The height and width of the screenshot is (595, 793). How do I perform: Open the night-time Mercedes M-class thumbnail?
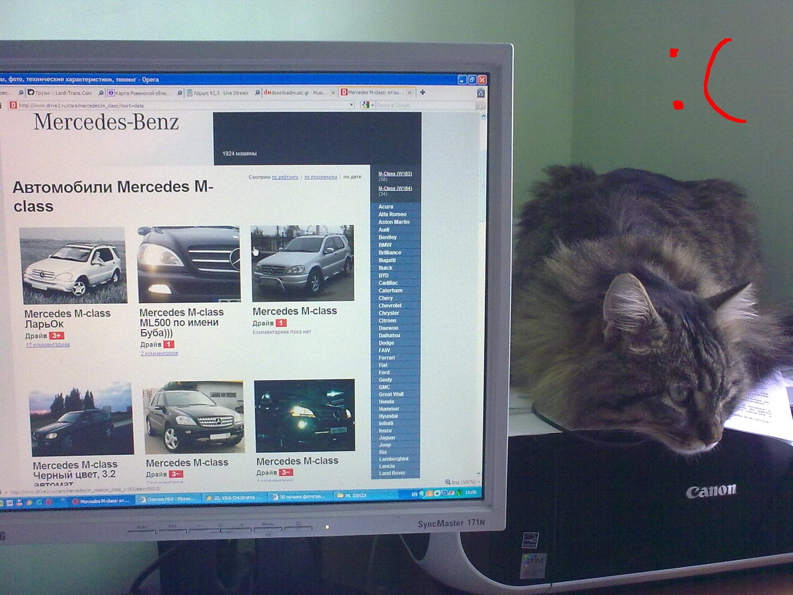tap(305, 415)
